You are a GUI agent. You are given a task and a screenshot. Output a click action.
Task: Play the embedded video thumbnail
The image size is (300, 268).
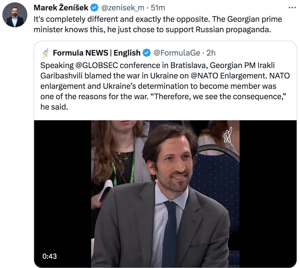[x=165, y=194]
